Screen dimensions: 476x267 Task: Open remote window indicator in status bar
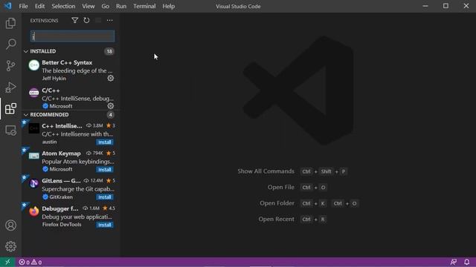[x=7, y=262]
